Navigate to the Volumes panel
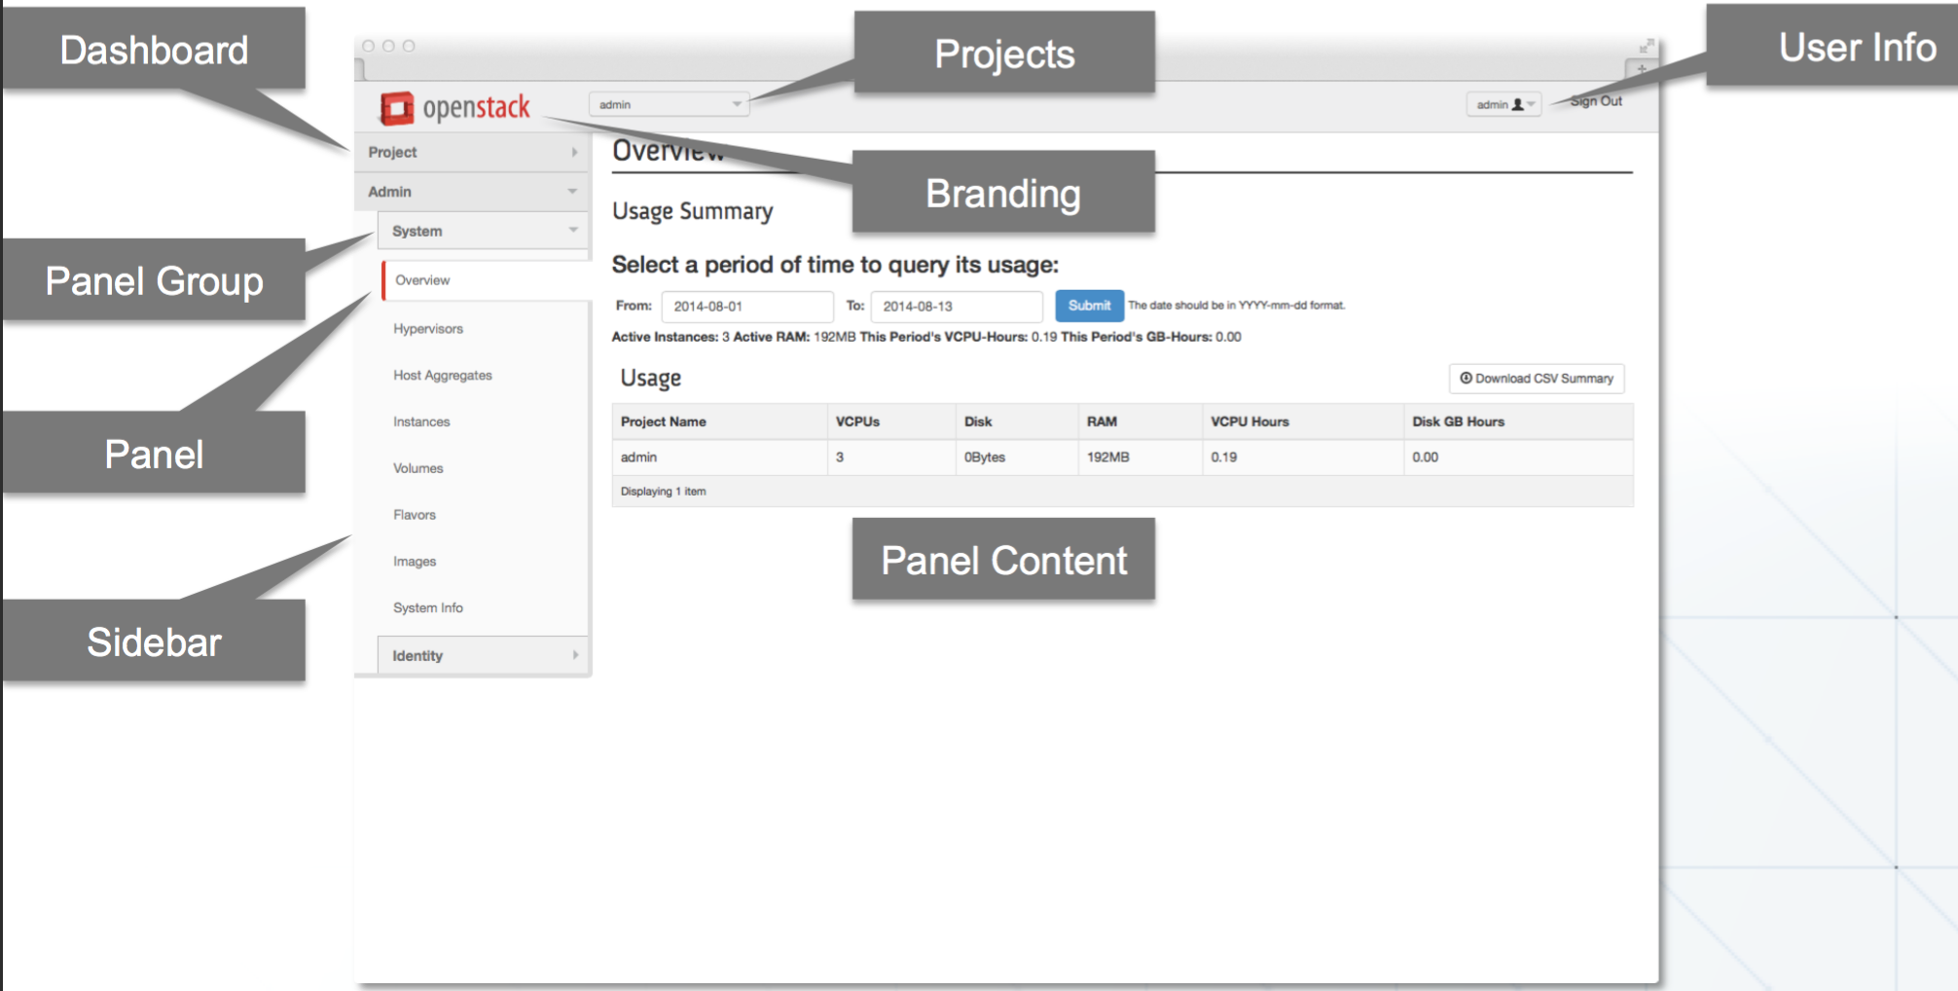This screenshot has width=1958, height=991. tap(418, 468)
